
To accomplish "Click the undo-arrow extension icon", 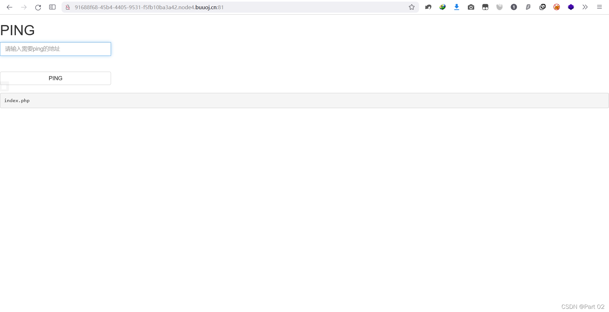I will pyautogui.click(x=428, y=7).
